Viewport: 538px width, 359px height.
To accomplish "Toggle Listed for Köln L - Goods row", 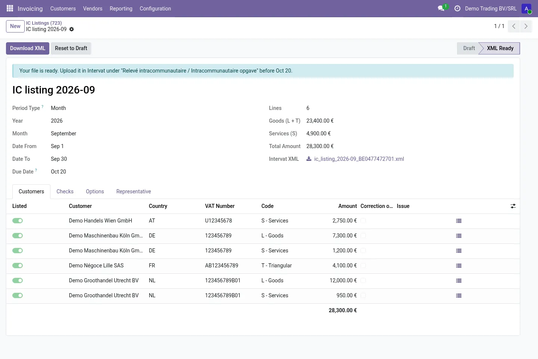I will pos(18,236).
